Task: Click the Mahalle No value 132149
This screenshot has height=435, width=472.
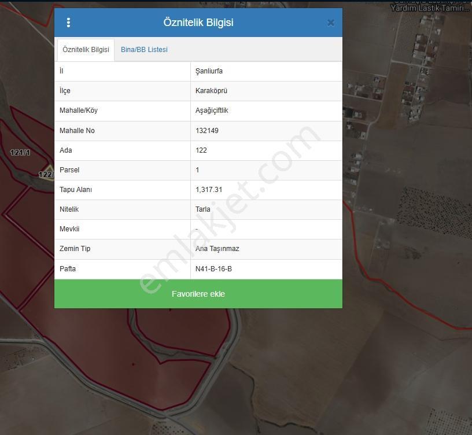Action: point(207,131)
